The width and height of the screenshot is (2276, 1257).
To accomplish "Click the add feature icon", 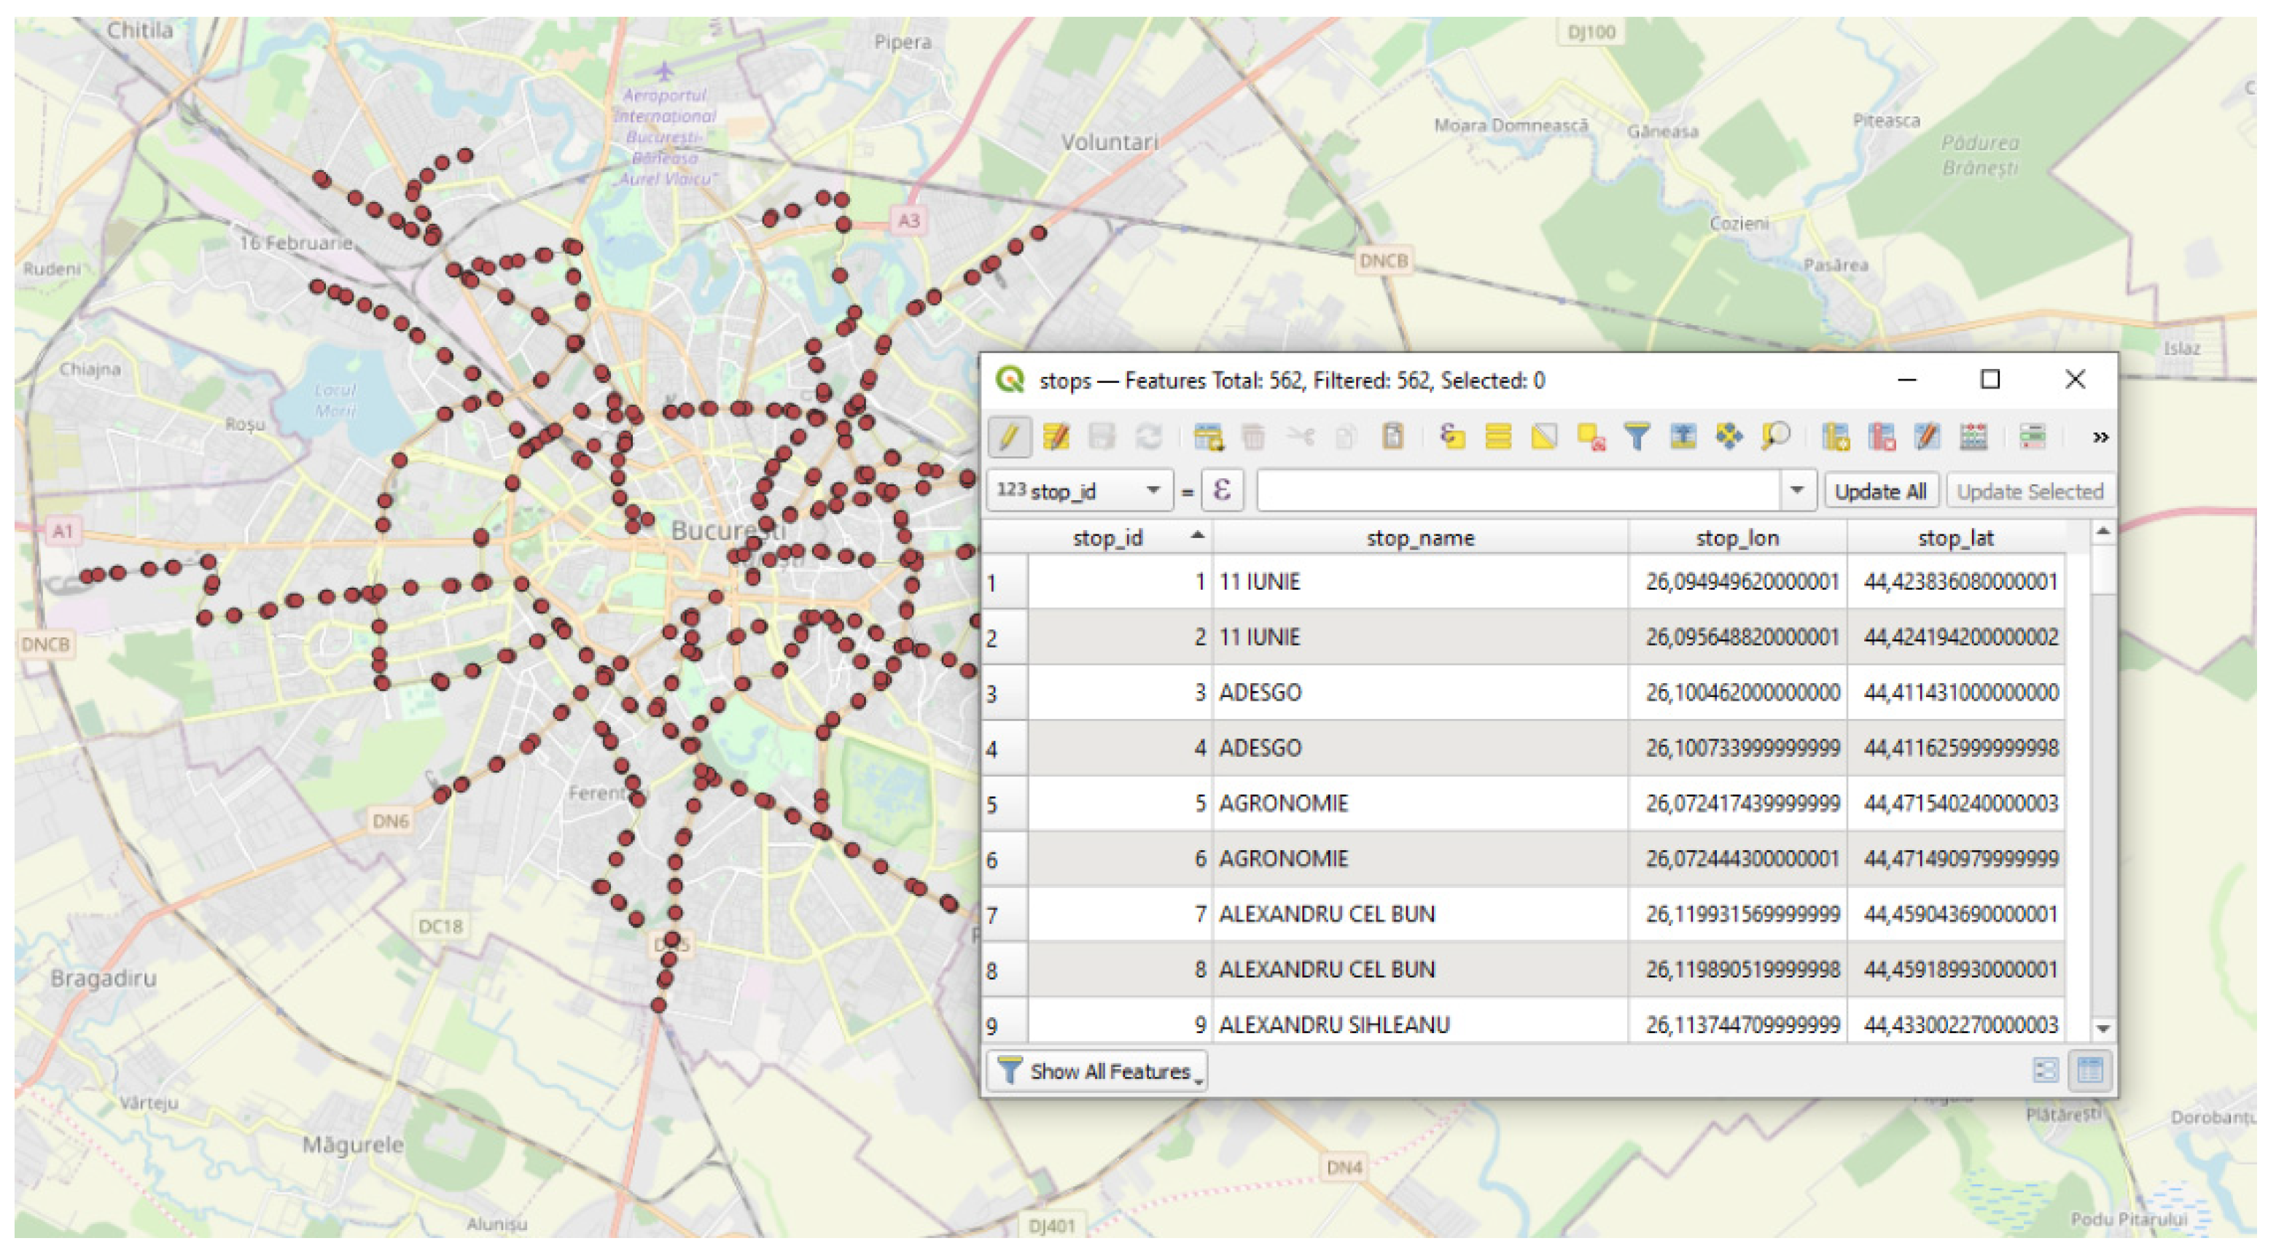I will click(x=1208, y=437).
